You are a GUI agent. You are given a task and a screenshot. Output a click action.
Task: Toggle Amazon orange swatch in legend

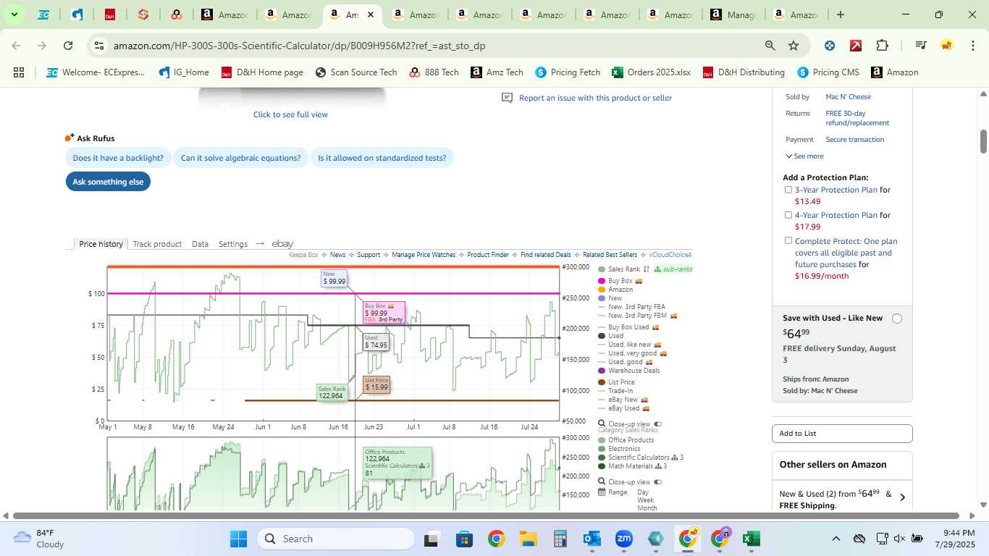point(602,290)
